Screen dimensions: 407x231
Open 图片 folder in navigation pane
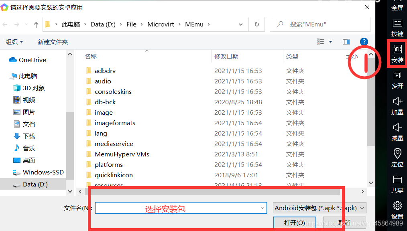(x=24, y=112)
